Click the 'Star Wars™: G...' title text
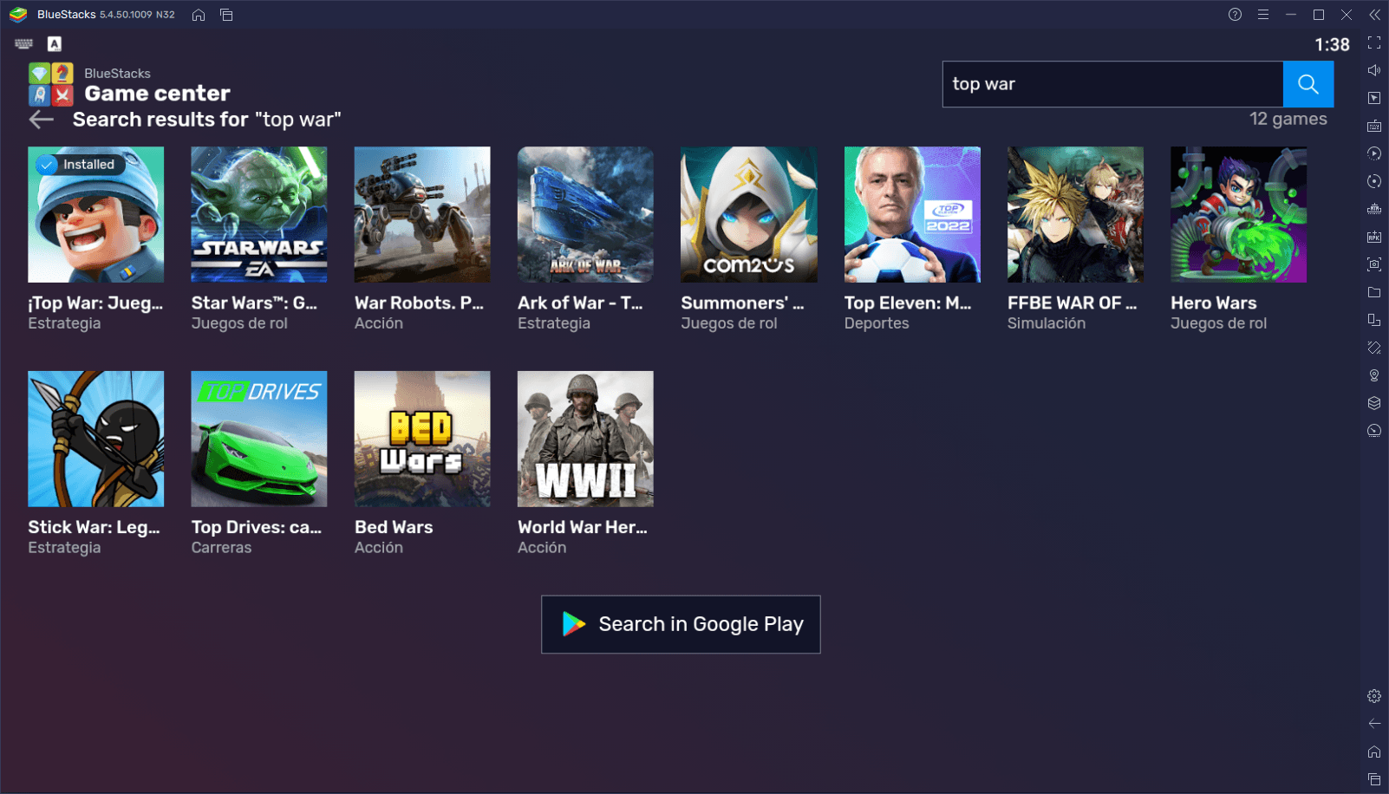The width and height of the screenshot is (1389, 794). [254, 303]
